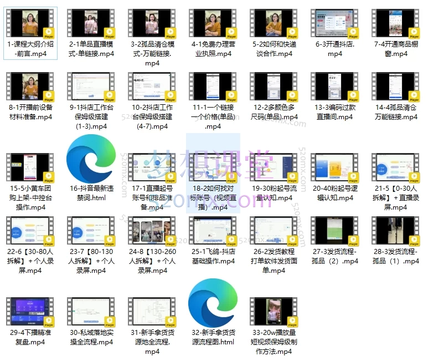
Task: Click video icon 14-4孤品清仓万能链接.mp4
Action: 395,87
